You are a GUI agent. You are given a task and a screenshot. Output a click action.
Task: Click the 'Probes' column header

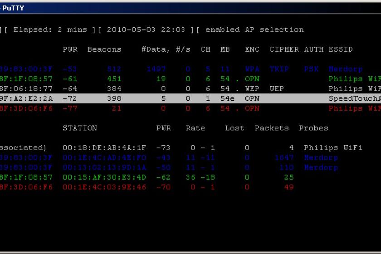coord(313,128)
